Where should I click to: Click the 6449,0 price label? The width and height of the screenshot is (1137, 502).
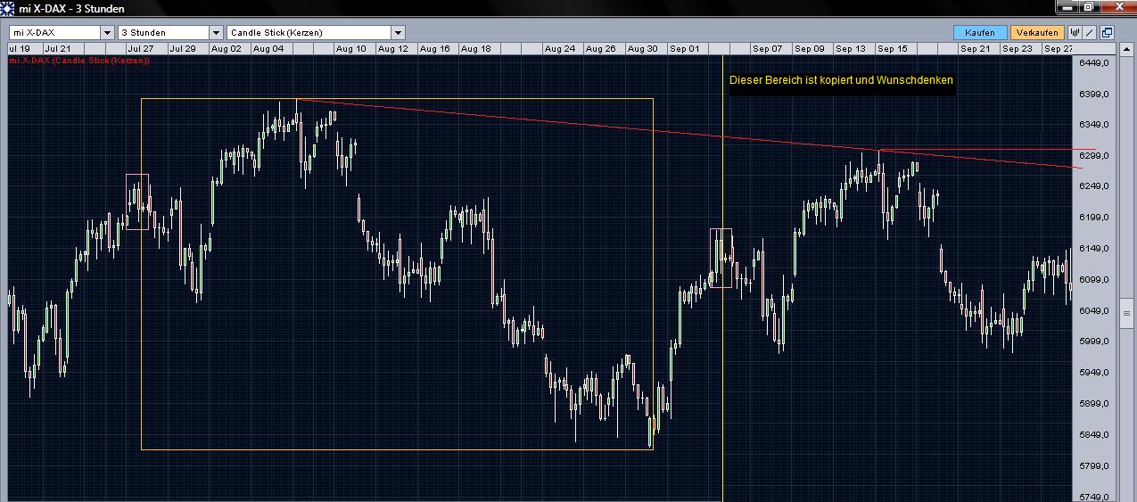point(1093,63)
